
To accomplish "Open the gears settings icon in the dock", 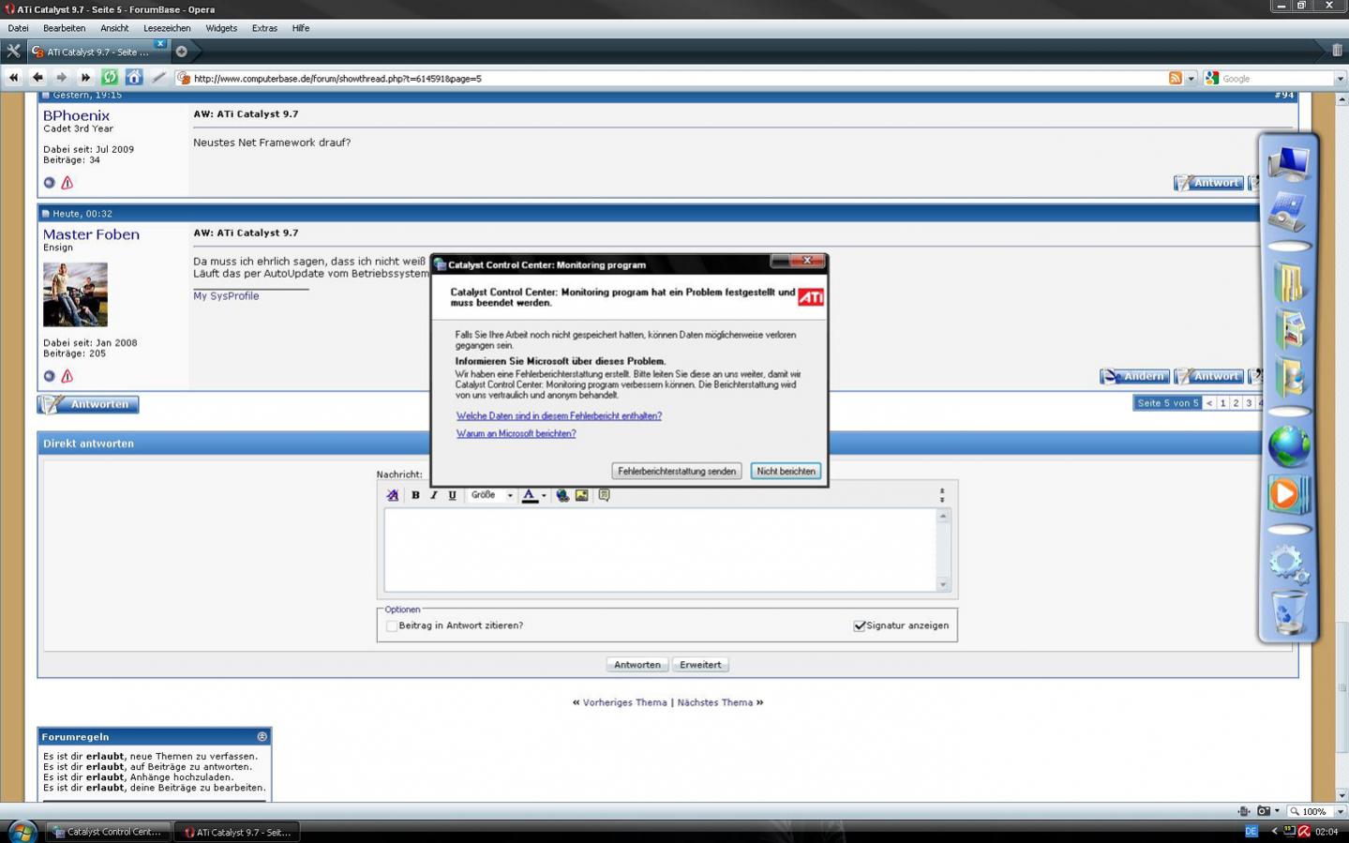I will click(x=1289, y=565).
